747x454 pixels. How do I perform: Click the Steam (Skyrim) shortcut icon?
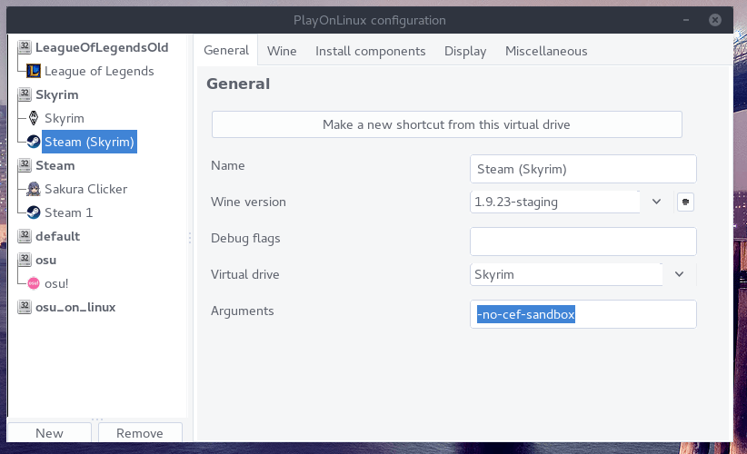tap(34, 142)
